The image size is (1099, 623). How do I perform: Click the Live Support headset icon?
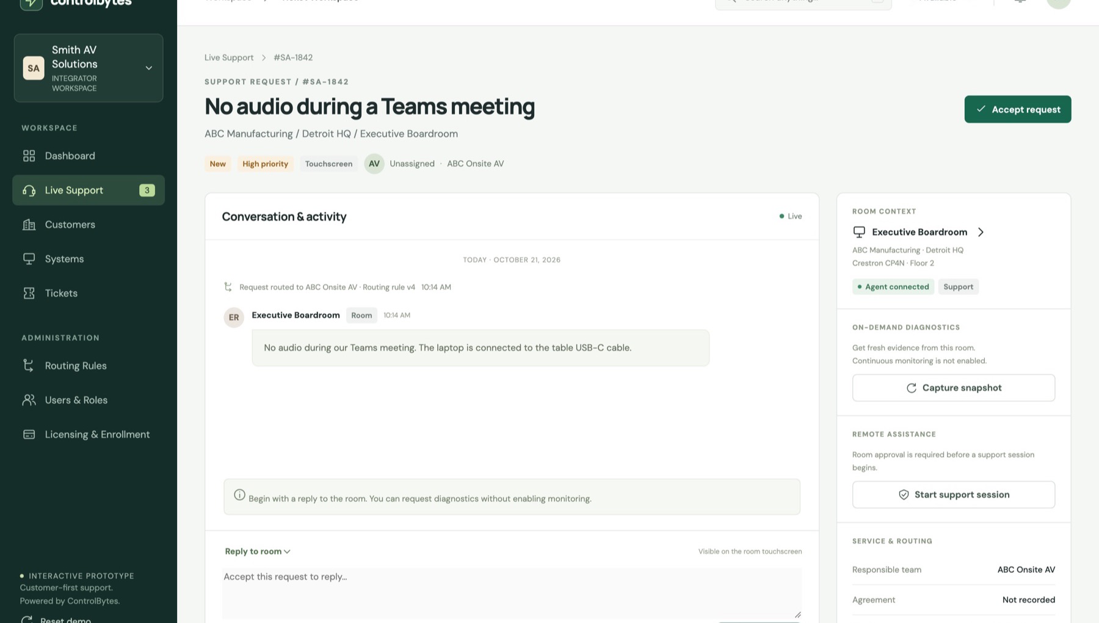click(x=29, y=191)
